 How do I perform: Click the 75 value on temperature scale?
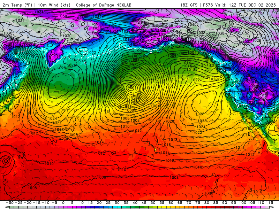tap(198, 203)
